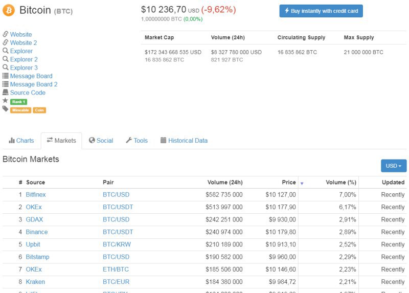409x293 pixels.
Task: Open the OKEx link in row 7
Action: pos(34,269)
